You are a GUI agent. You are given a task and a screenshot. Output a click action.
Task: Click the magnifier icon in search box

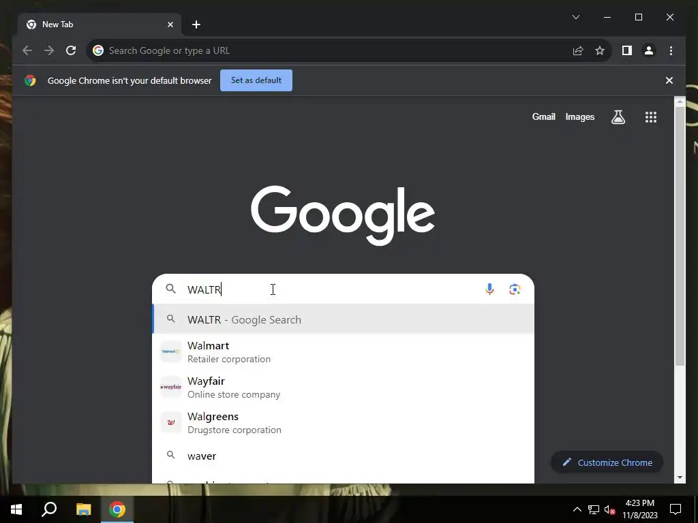[171, 289]
